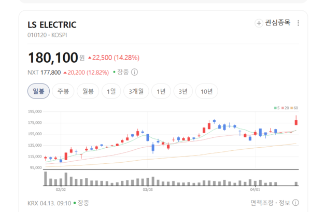This screenshot has width=311, height=212.
Task: Click the 5-day moving average legend
Action: 277,108
